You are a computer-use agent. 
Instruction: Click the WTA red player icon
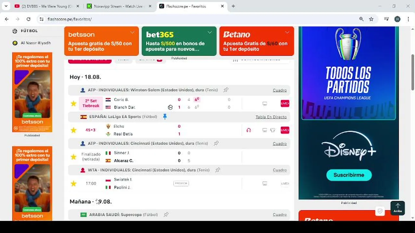83,170
